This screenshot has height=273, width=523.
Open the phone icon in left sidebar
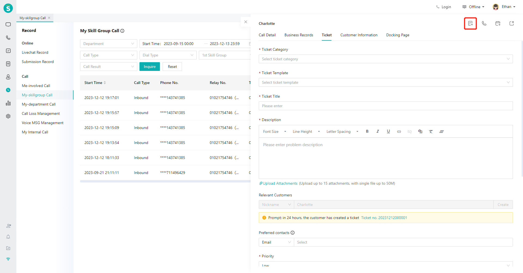(x=8, y=38)
